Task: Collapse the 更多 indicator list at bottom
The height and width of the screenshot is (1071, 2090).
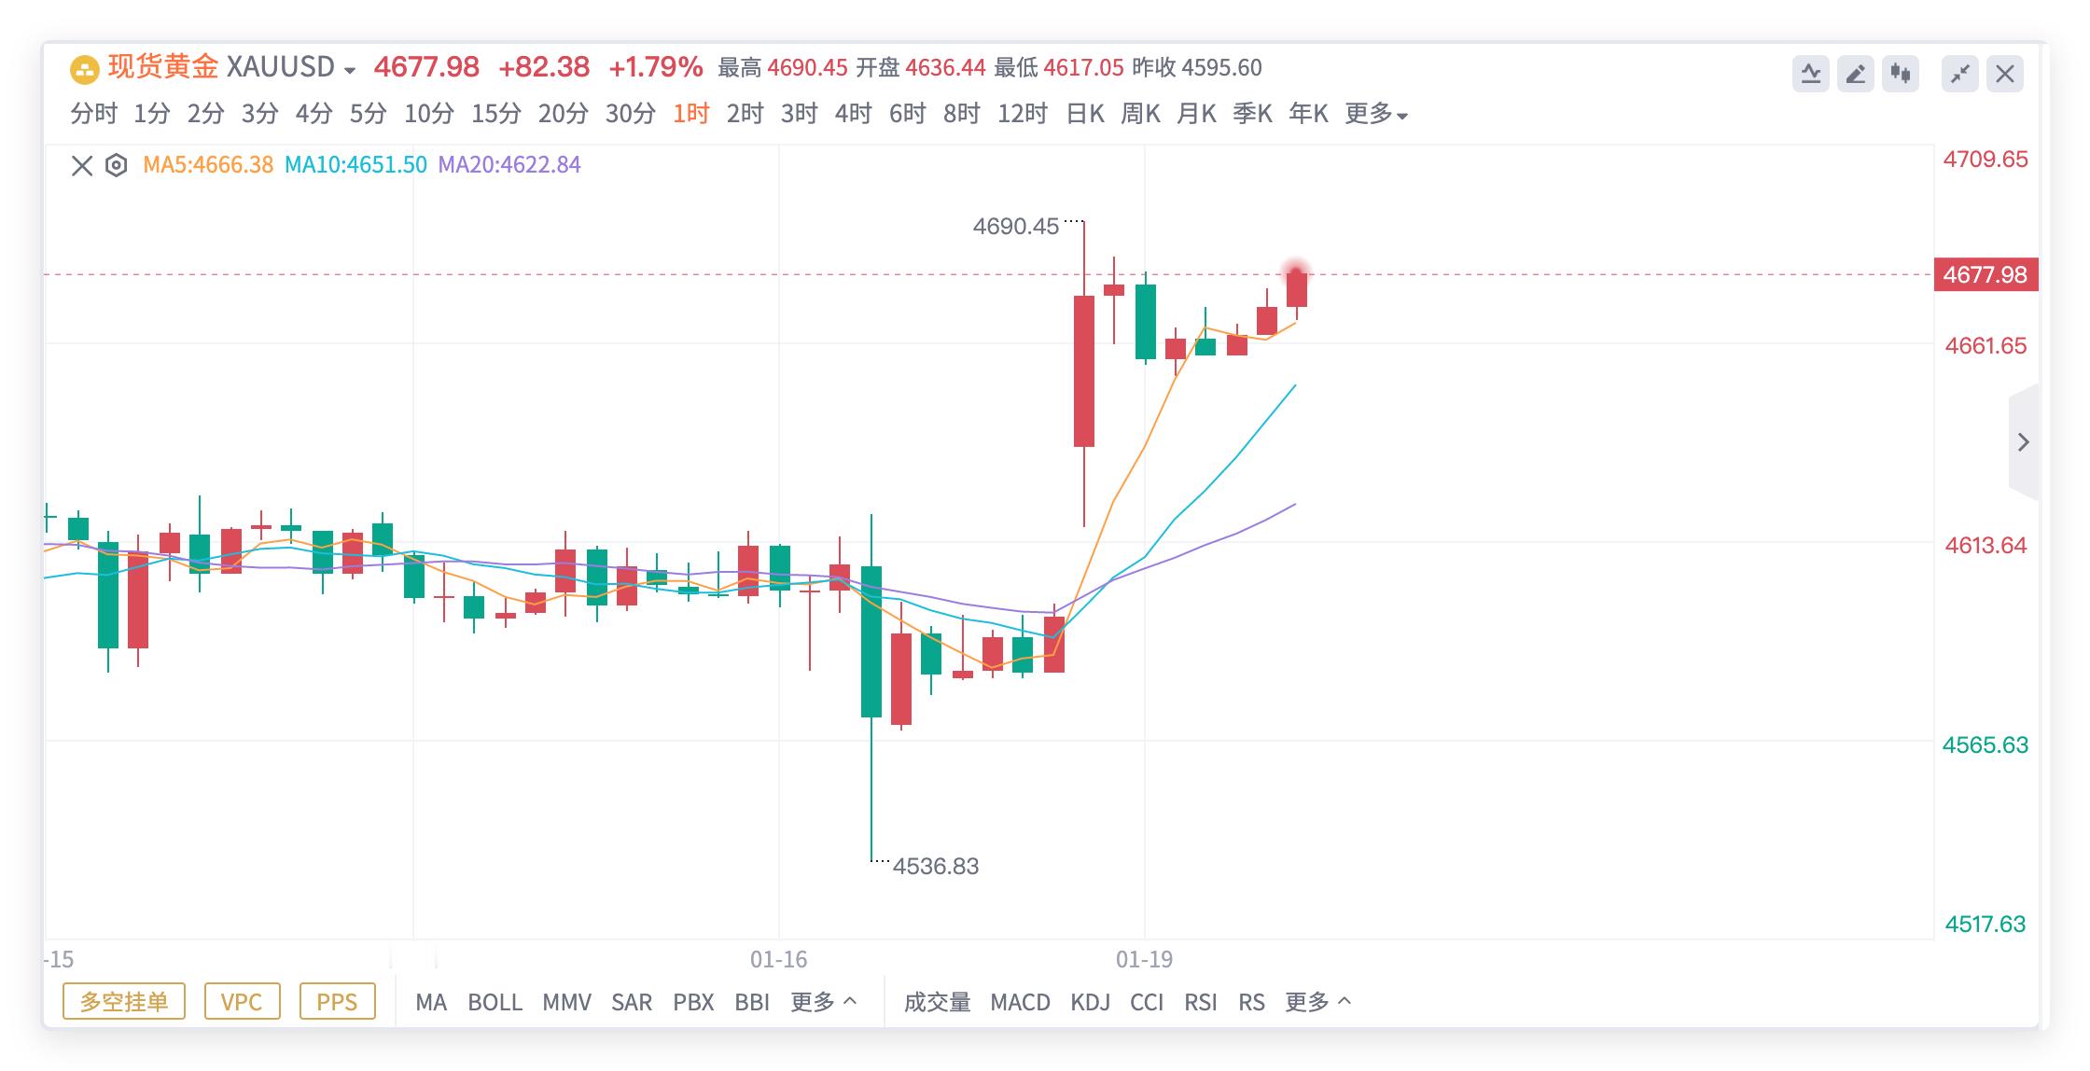Action: point(1318,1002)
